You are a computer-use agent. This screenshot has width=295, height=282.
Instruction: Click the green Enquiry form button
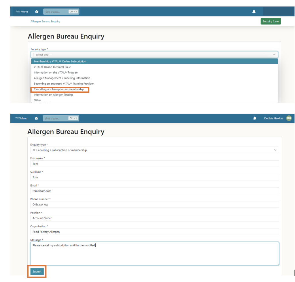tap(271, 22)
